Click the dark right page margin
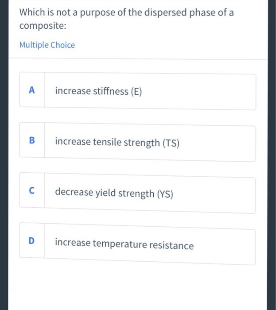276x310 pixels. pyautogui.click(x=272, y=155)
